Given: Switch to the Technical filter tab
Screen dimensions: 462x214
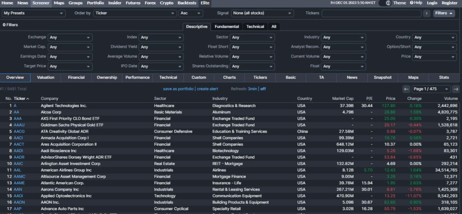Looking at the screenshot, I should point(255,27).
